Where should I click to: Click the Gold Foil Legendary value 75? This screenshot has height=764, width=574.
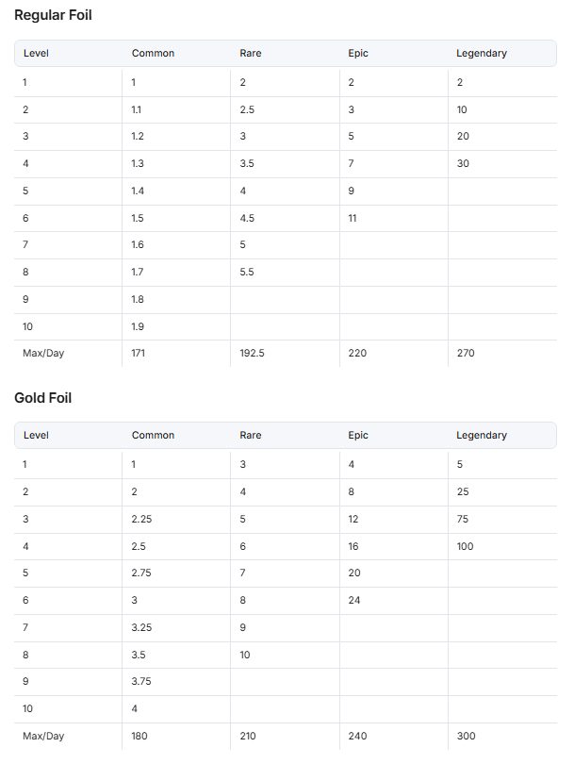463,519
